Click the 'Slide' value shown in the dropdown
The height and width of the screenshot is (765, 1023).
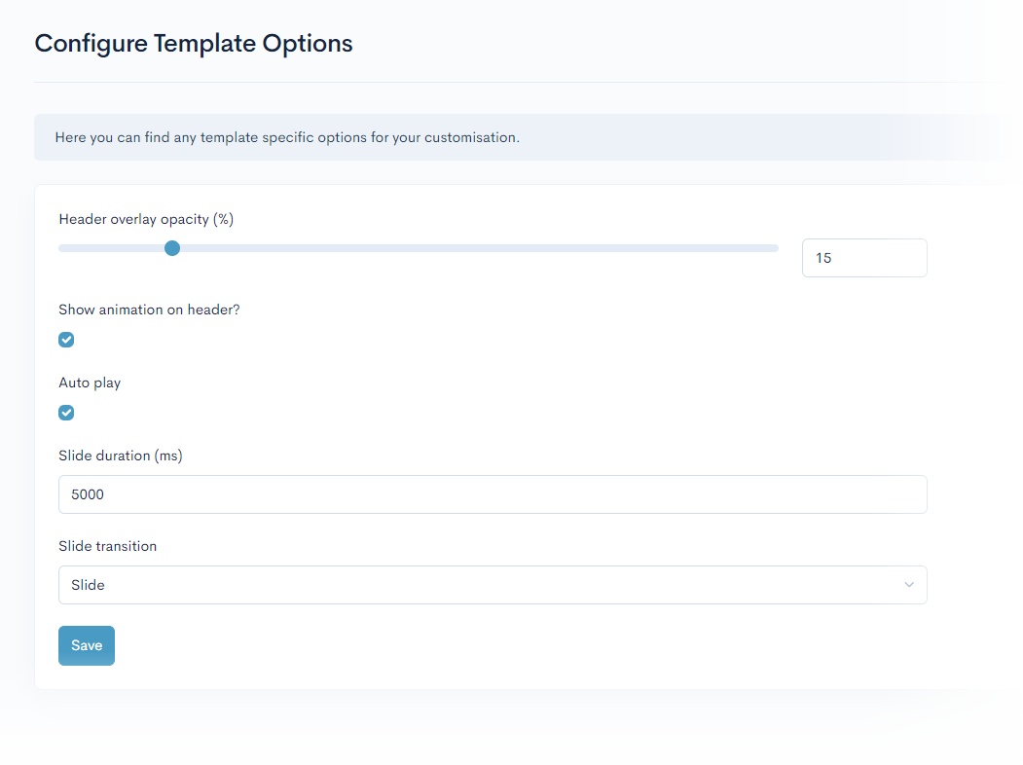click(x=88, y=585)
